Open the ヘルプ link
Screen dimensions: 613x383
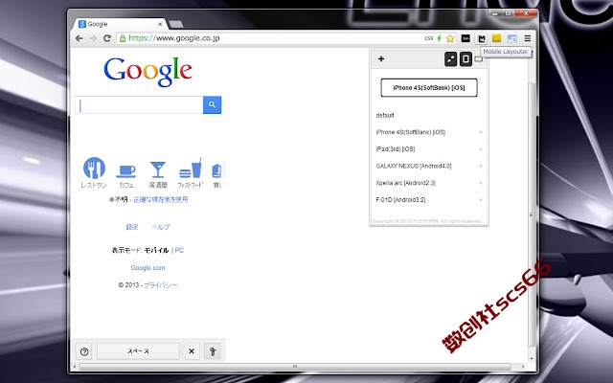pyautogui.click(x=161, y=227)
